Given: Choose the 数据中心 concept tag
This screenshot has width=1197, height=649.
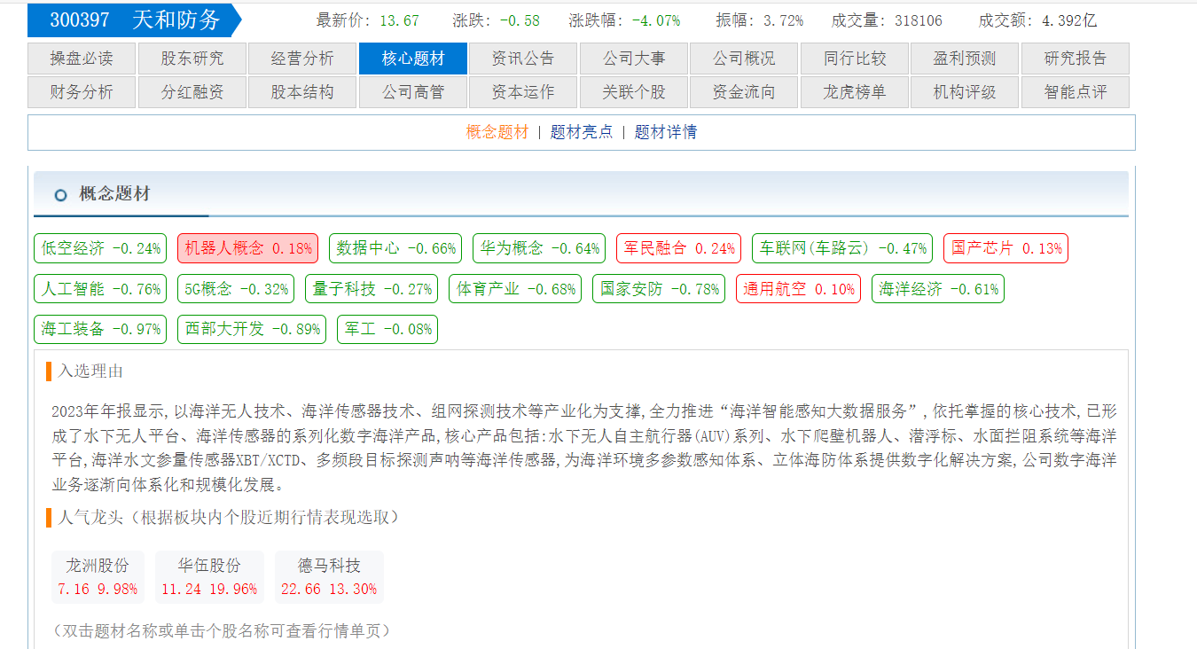Looking at the screenshot, I should (x=395, y=248).
